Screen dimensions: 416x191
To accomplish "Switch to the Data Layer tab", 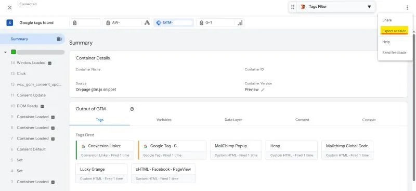I will (x=233, y=120).
